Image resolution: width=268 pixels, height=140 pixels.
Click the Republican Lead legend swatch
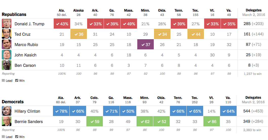pos(3,81)
